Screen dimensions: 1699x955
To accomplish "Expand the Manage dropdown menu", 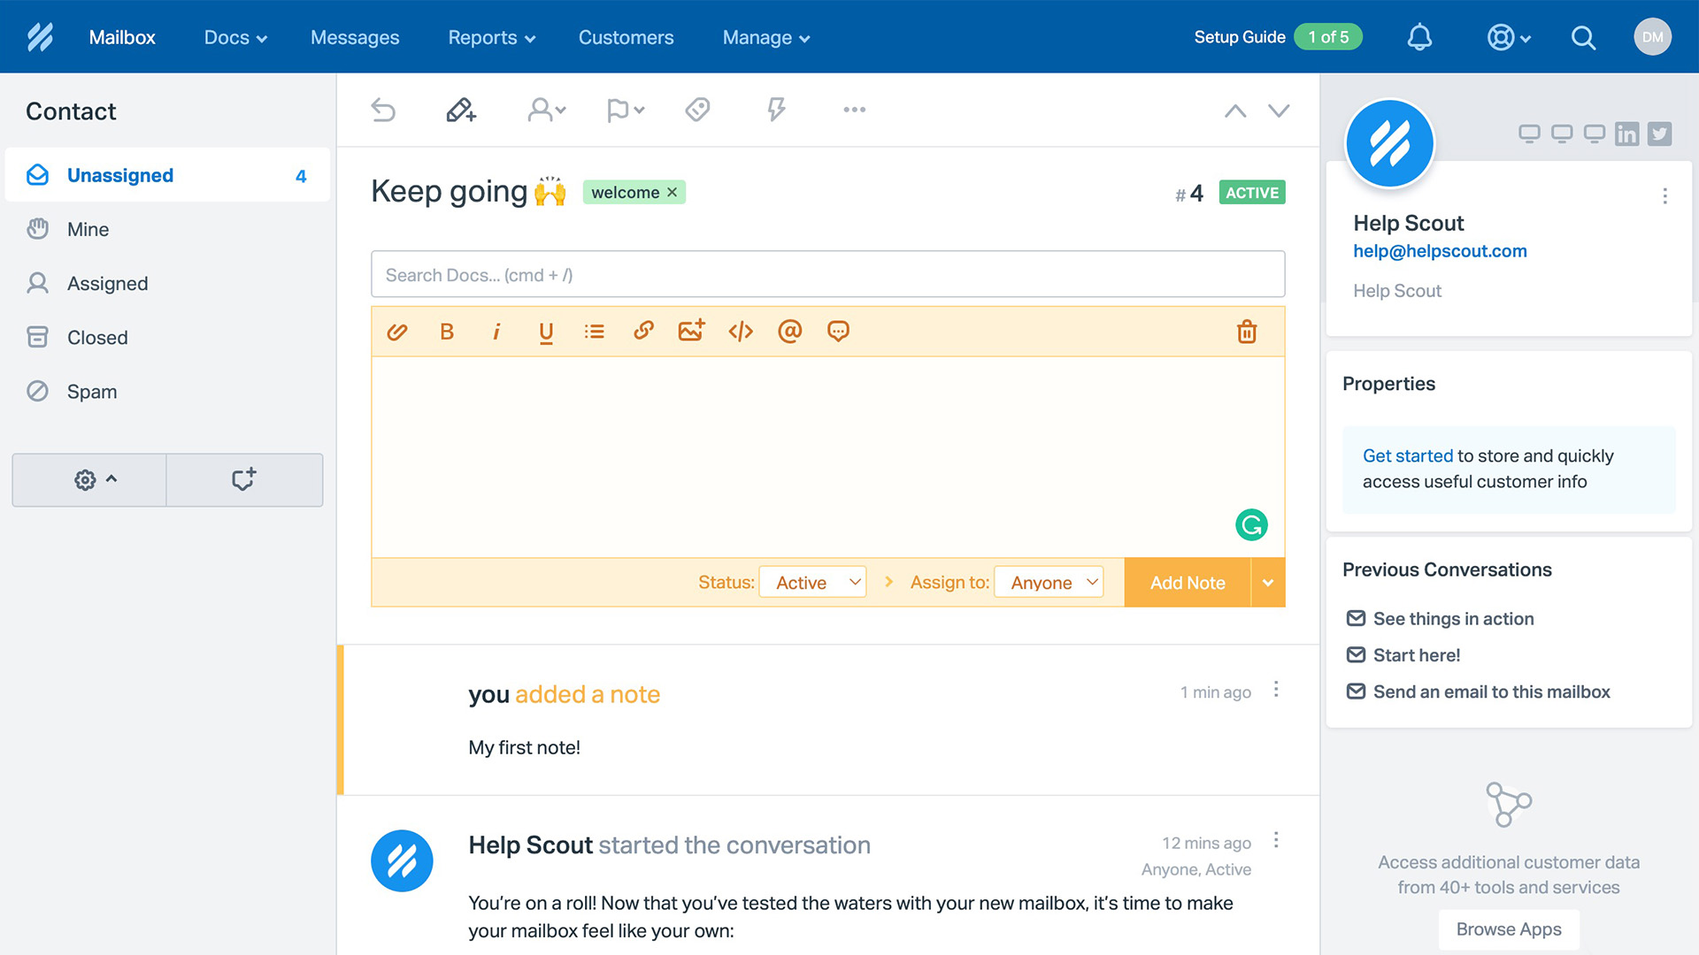I will pyautogui.click(x=766, y=37).
